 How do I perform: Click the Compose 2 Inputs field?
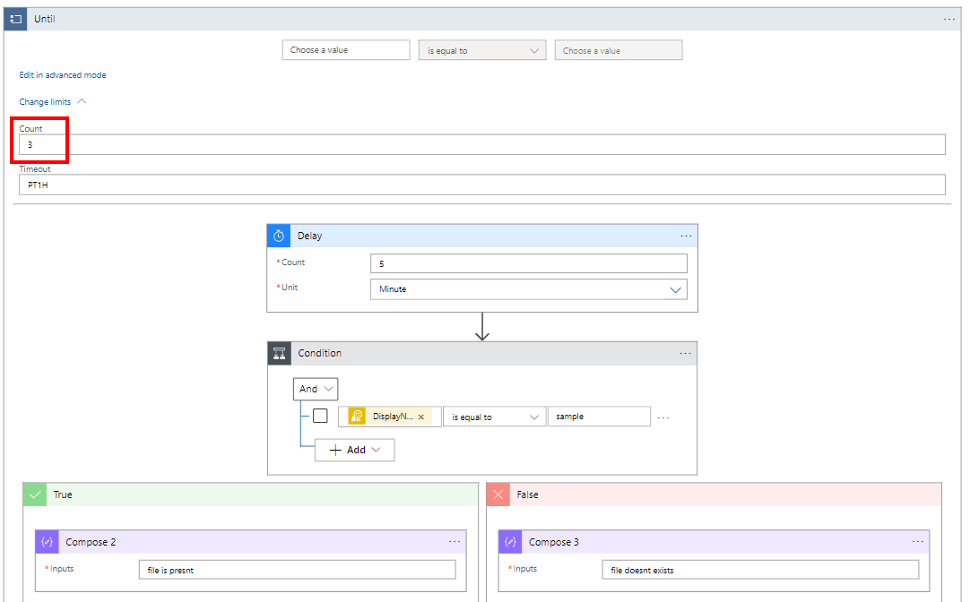pos(298,570)
